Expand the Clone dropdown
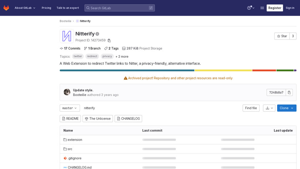Screen dimensions: 300x169 coord(286,108)
